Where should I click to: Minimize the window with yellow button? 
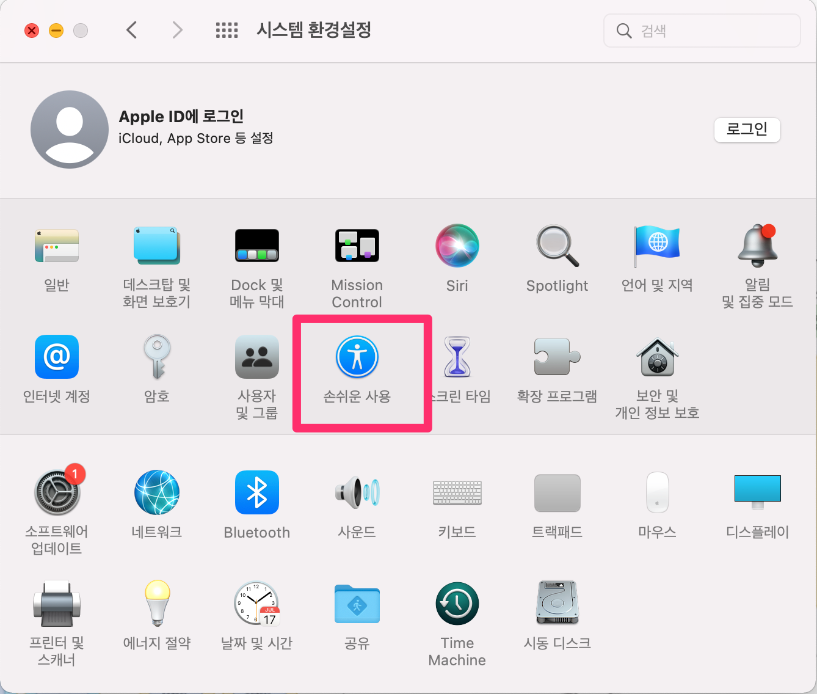point(56,31)
